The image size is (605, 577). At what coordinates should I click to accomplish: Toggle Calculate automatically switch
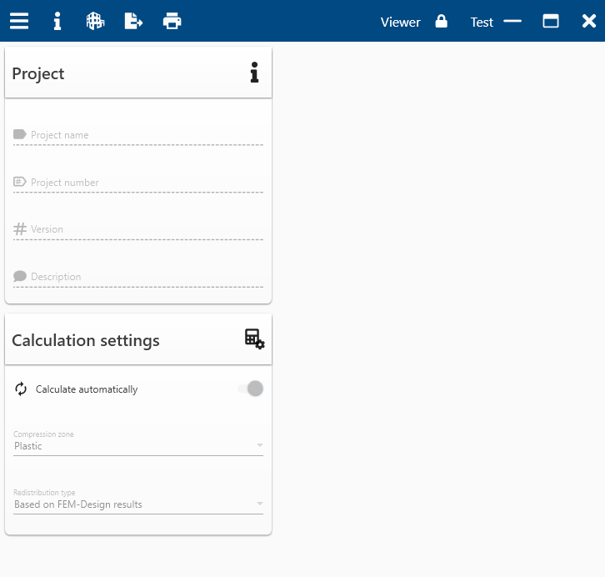point(251,389)
